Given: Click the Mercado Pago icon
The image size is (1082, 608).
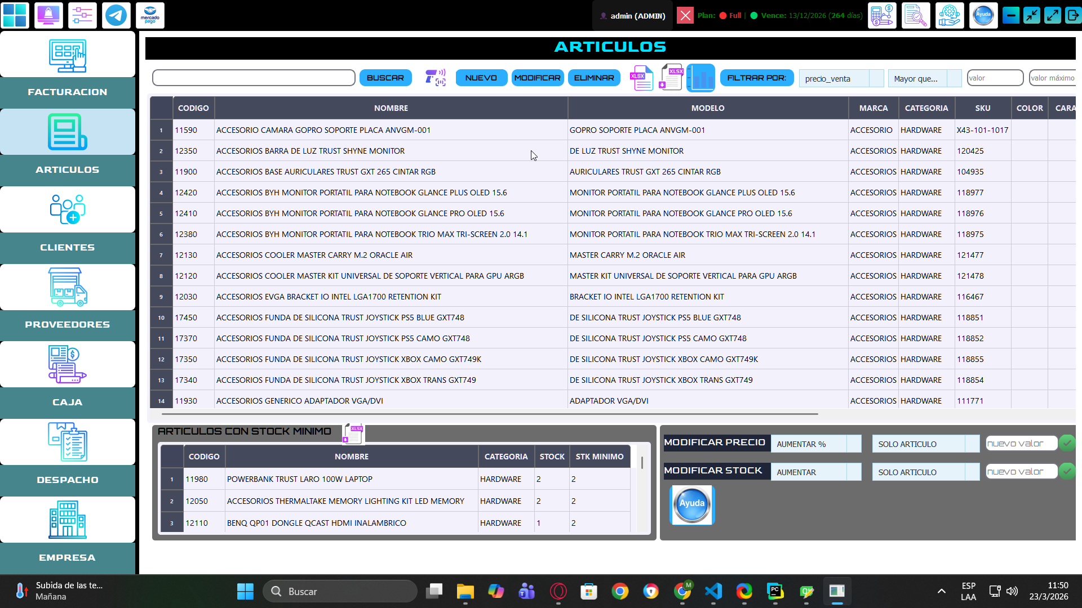Looking at the screenshot, I should pos(150,15).
